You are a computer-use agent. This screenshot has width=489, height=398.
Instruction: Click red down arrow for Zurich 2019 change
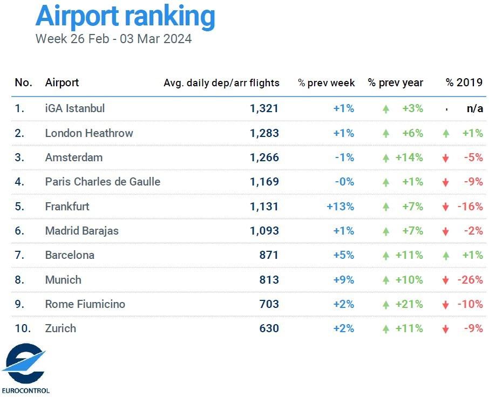click(x=446, y=329)
